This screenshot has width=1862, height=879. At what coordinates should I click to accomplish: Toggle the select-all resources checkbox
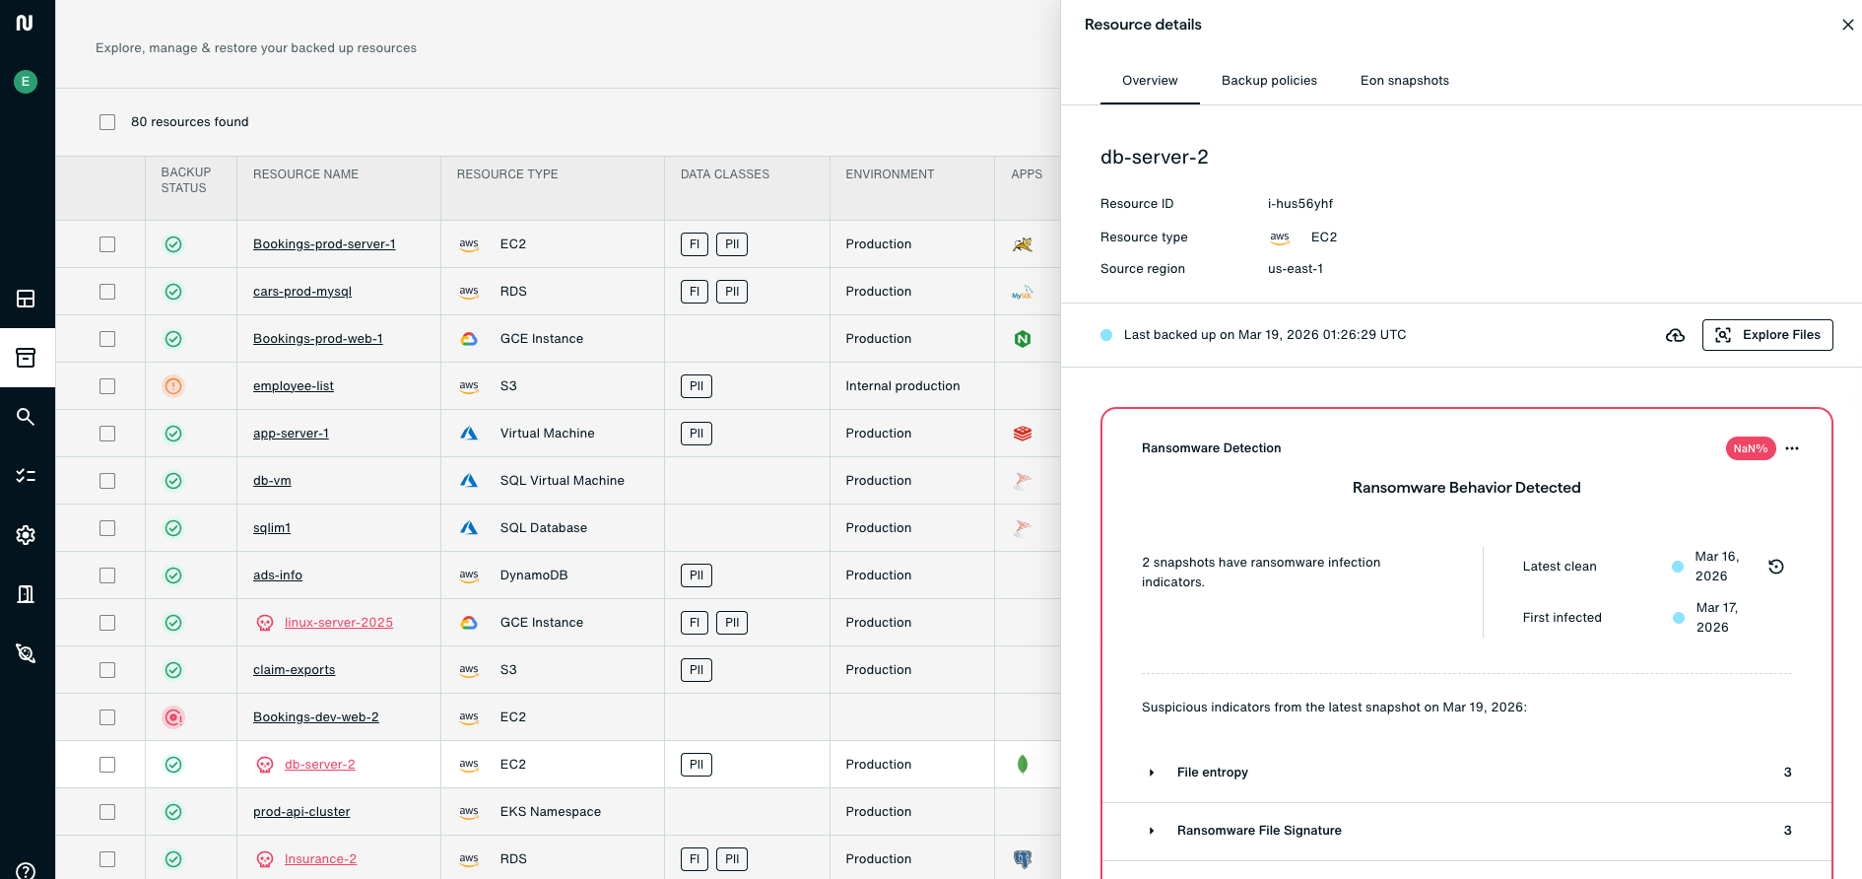pos(107,122)
